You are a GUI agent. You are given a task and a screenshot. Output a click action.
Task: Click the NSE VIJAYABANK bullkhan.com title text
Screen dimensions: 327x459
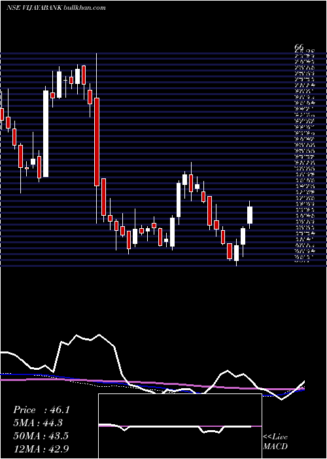[x=56, y=8]
